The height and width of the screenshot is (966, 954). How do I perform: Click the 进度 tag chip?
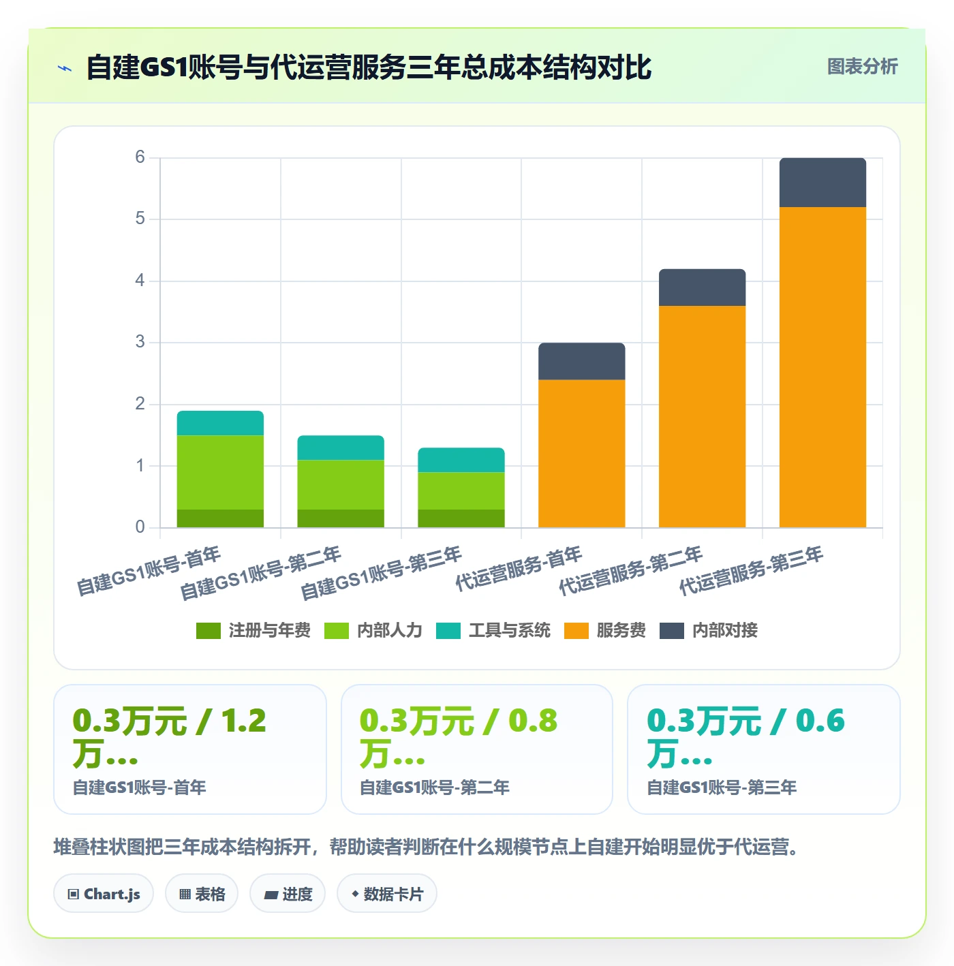pos(288,894)
